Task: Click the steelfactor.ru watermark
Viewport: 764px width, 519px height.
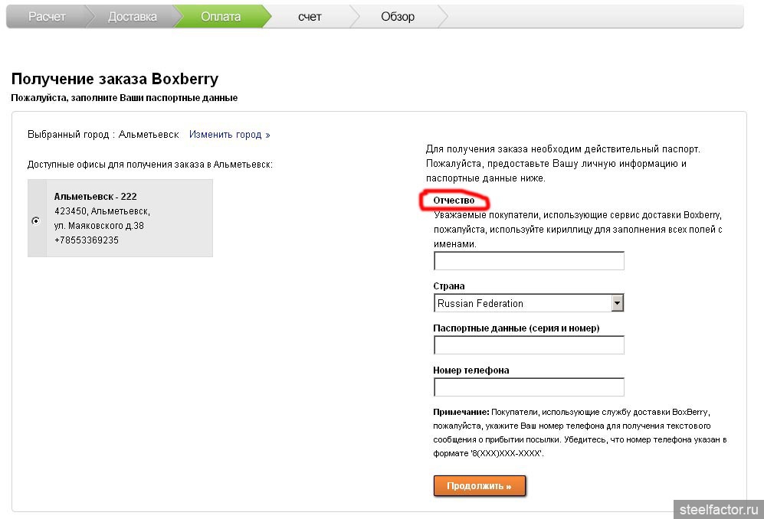Action: [718, 508]
